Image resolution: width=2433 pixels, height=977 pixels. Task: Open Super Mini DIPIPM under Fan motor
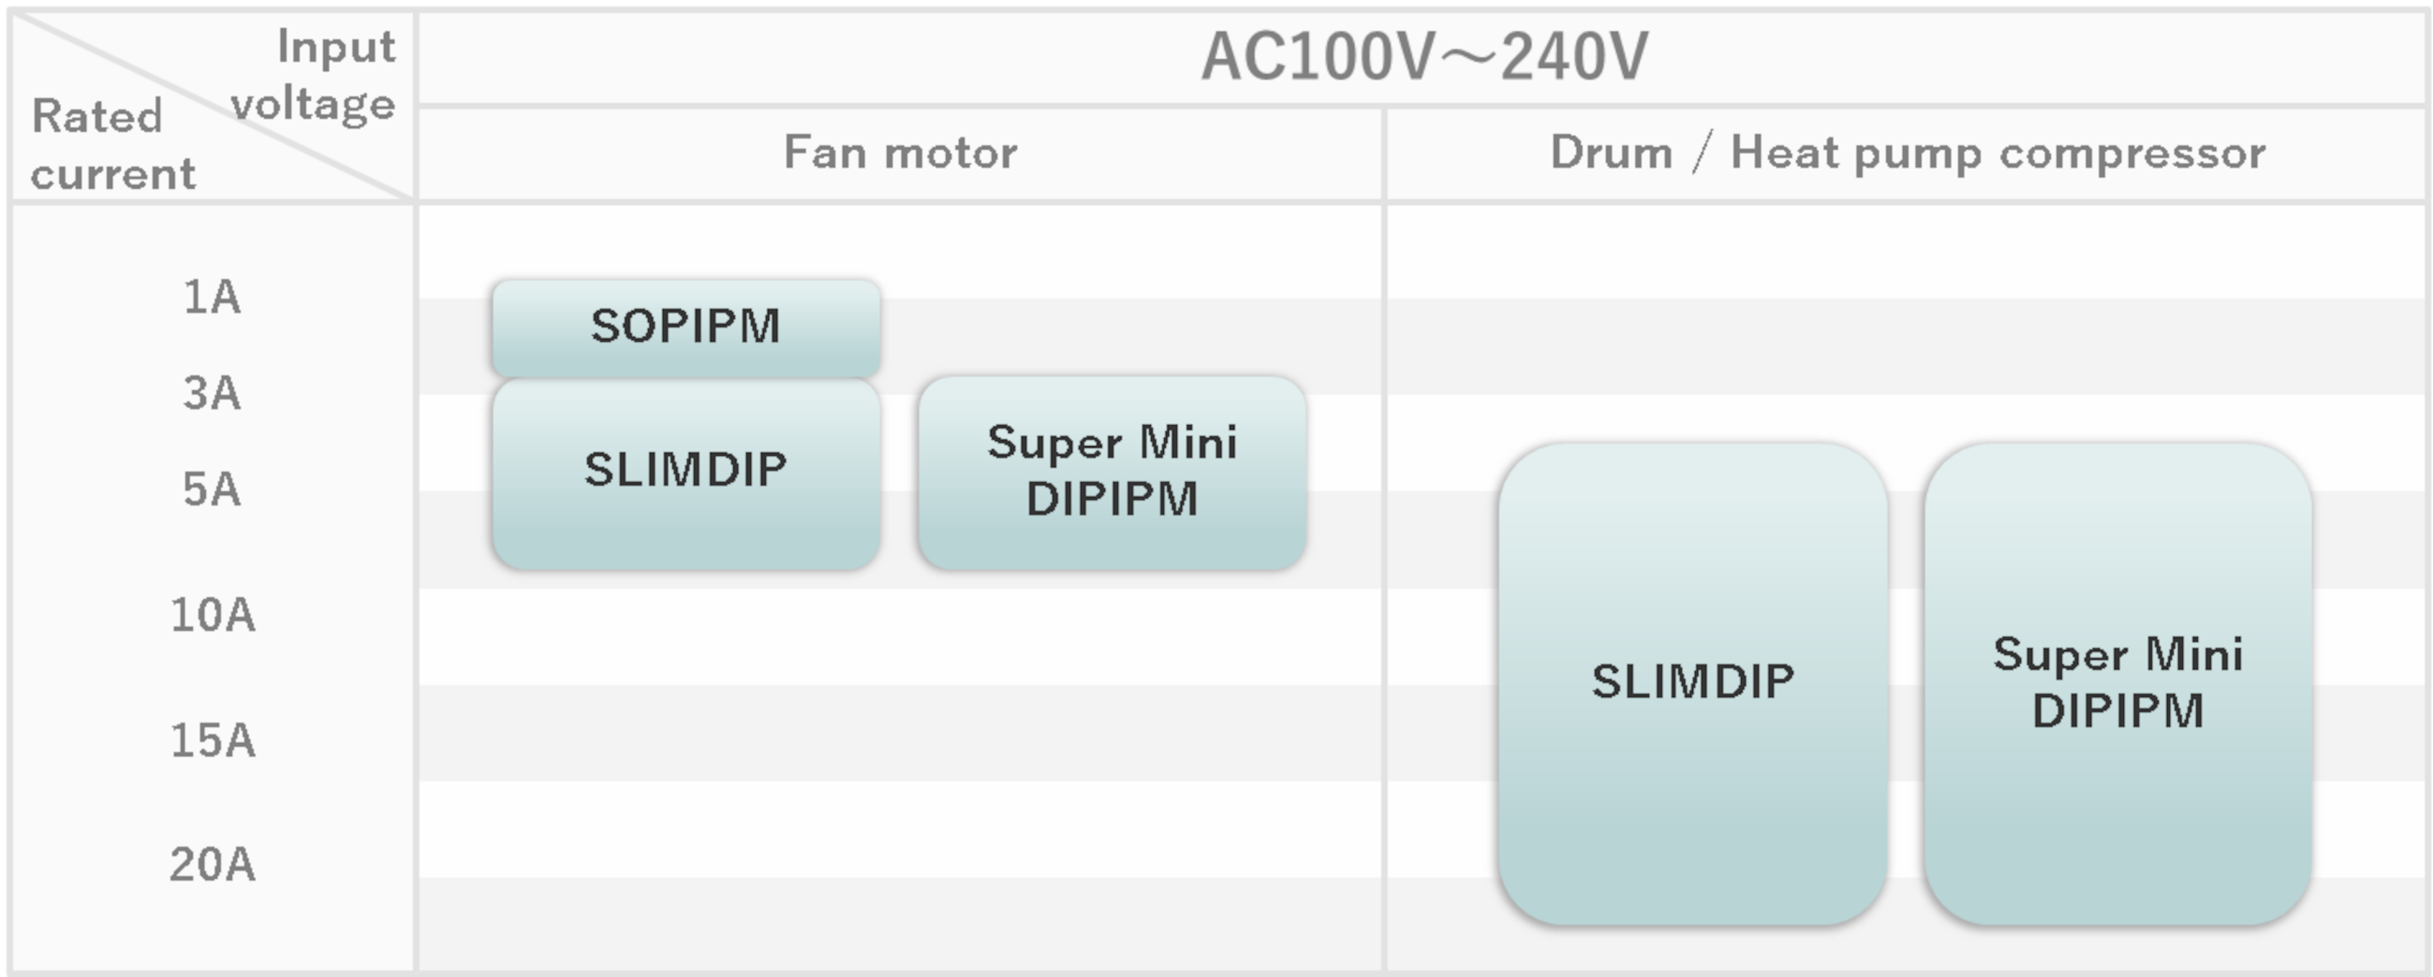point(1112,473)
